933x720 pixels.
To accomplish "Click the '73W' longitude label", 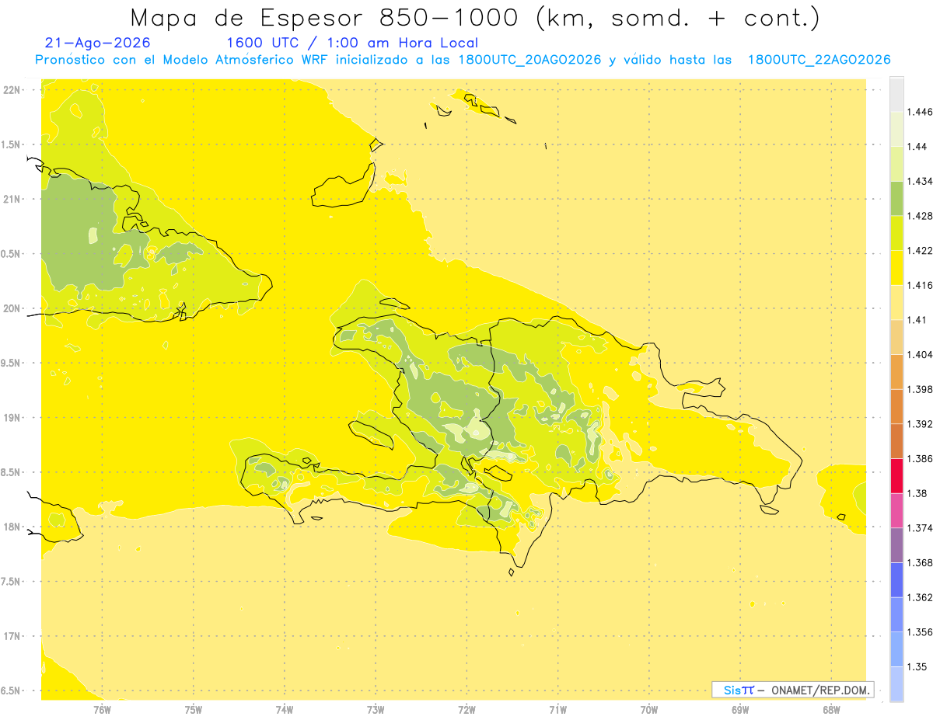I will [x=376, y=710].
